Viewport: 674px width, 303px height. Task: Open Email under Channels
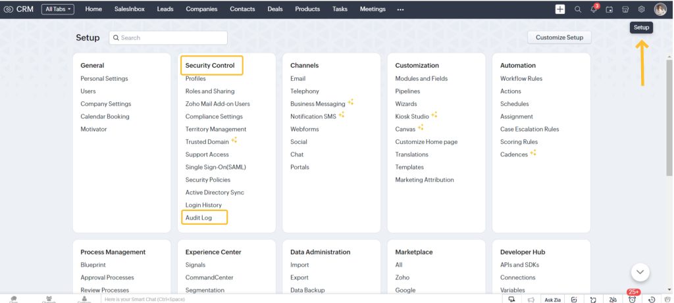[x=298, y=78]
